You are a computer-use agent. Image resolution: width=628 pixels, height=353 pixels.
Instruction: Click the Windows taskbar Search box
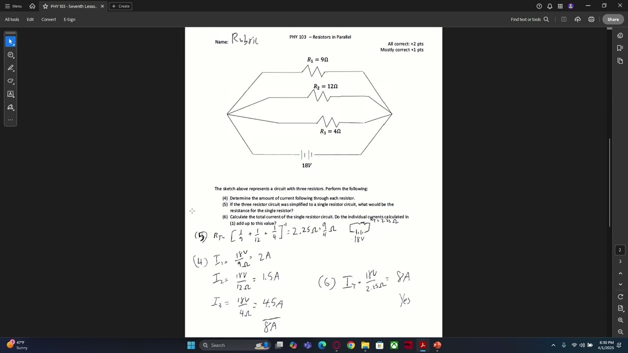(234, 345)
